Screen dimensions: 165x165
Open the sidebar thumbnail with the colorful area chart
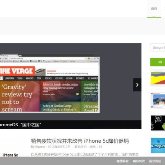[x=158, y=78]
